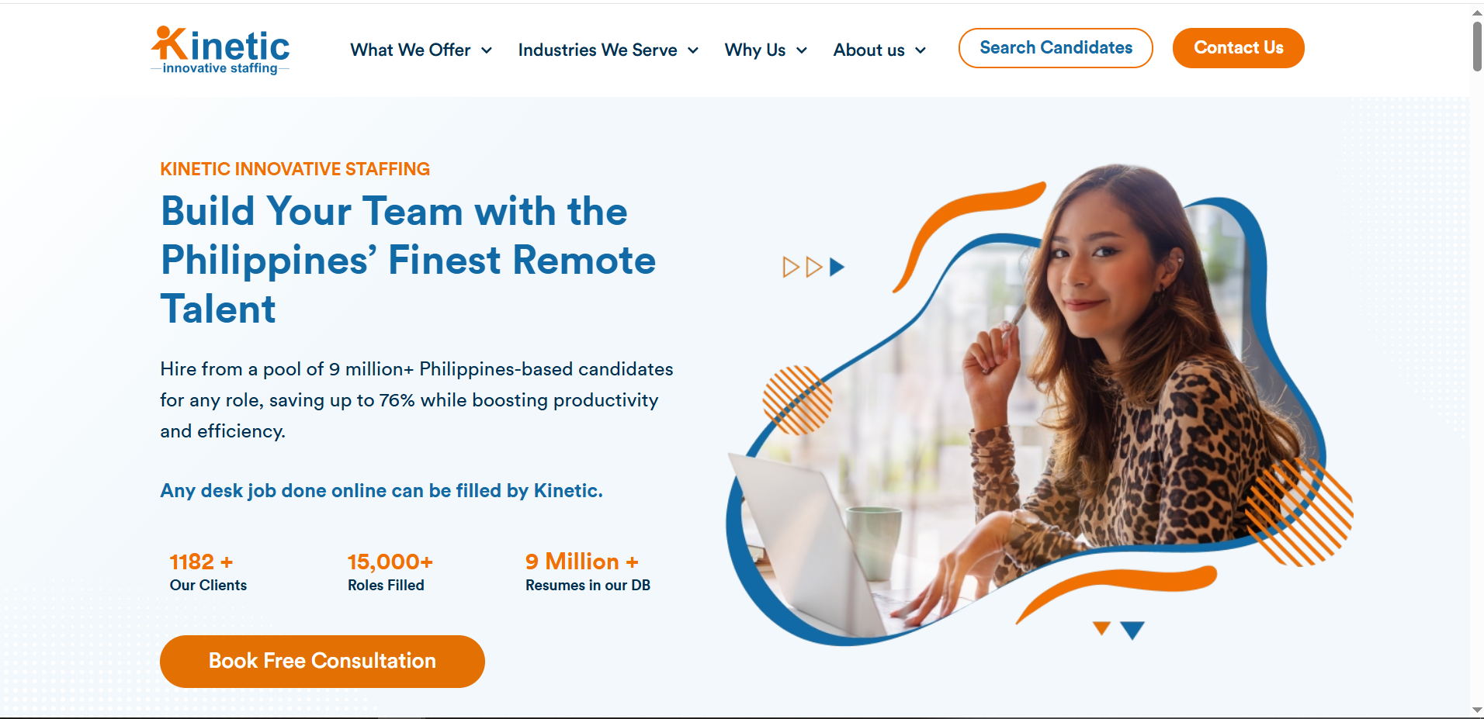This screenshot has width=1484, height=719.
Task: Expand the About us chevron arrow
Action: pos(921,50)
